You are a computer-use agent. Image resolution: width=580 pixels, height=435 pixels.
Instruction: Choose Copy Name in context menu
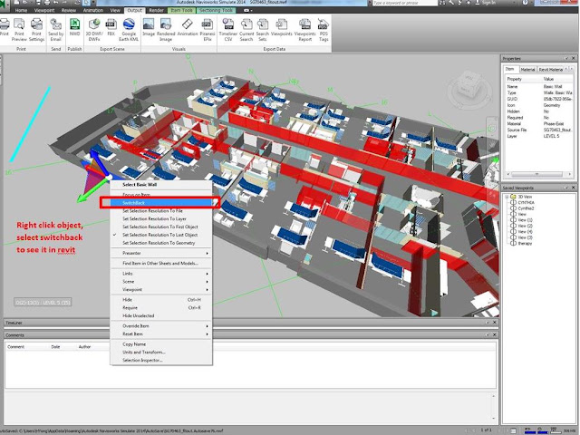tap(161, 344)
